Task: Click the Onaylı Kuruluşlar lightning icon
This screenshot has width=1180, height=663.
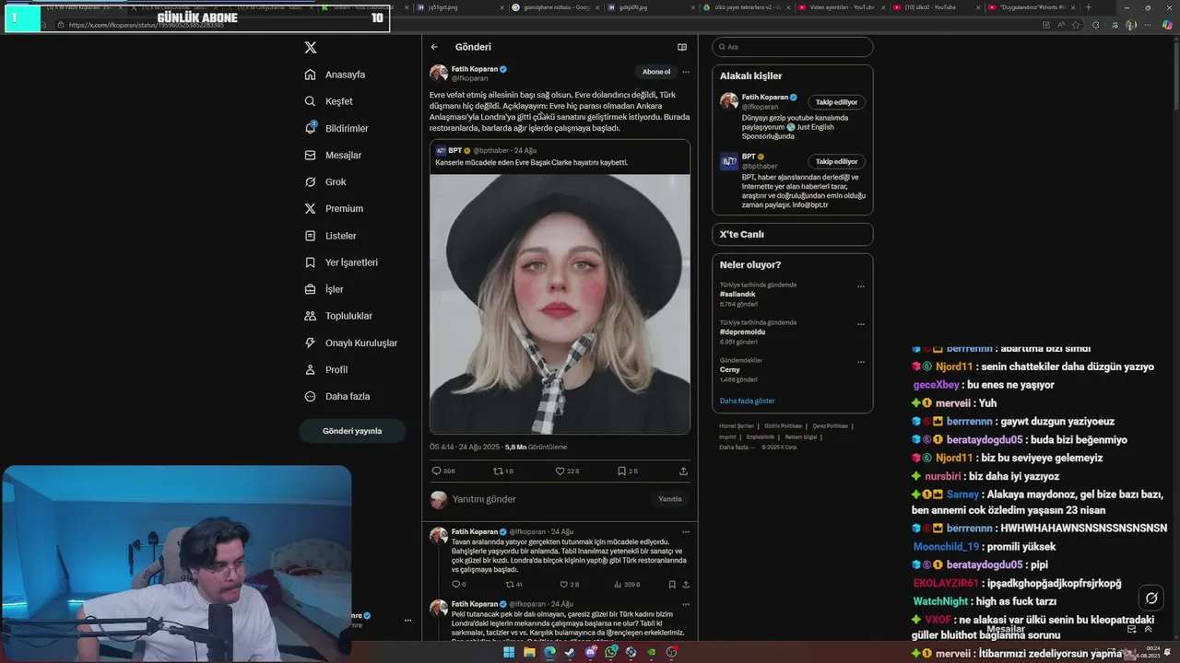Action: coord(311,343)
